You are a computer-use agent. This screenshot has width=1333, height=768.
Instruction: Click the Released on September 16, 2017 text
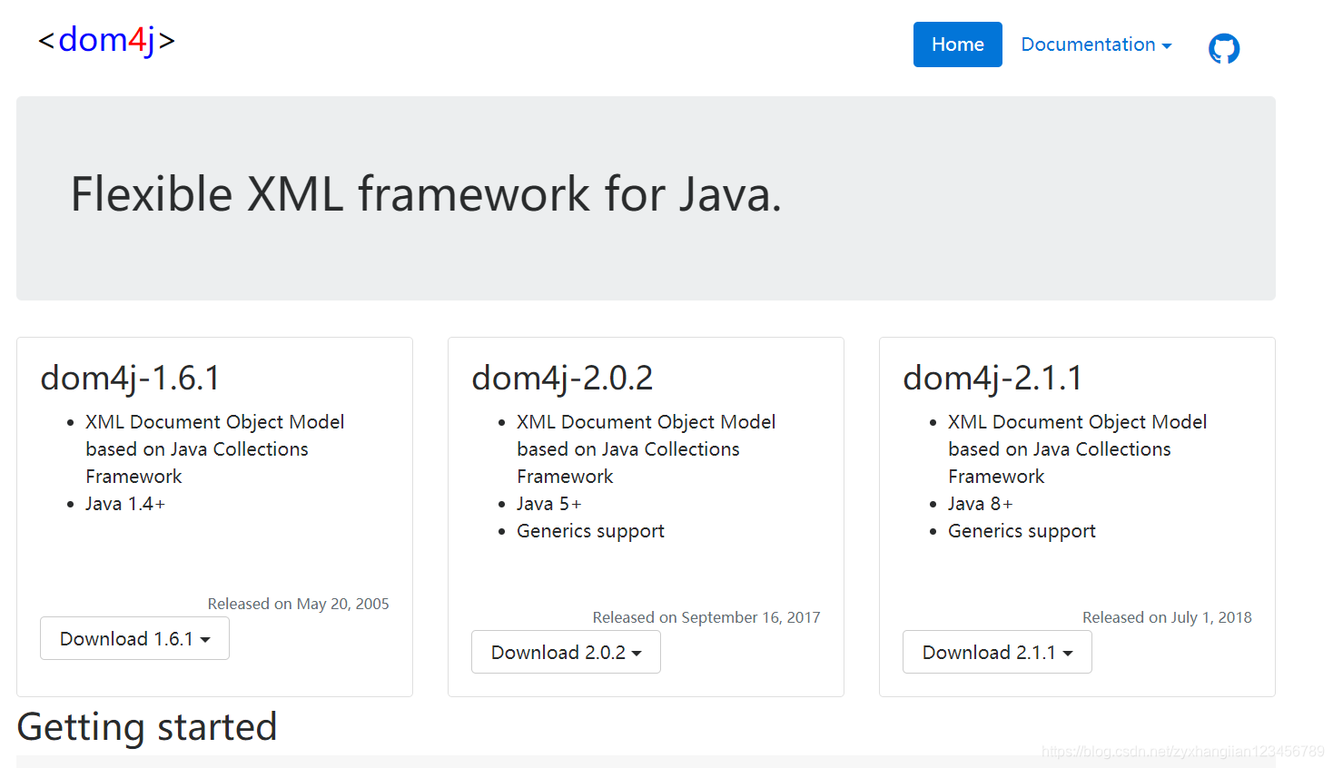(x=706, y=617)
